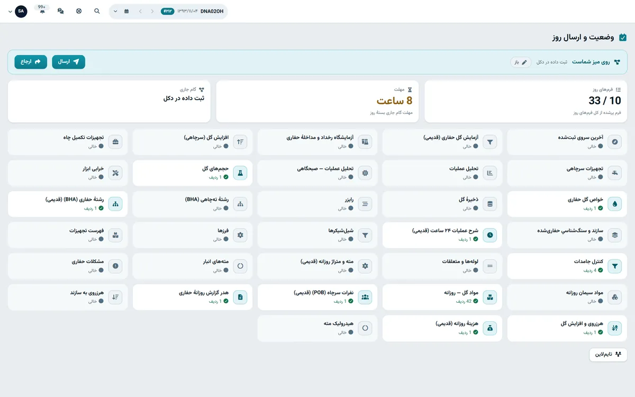Image resolution: width=635 pixels, height=397 pixels.
Task: Click the icon of هرزروی و افزایش گل
Action: pyautogui.click(x=615, y=328)
